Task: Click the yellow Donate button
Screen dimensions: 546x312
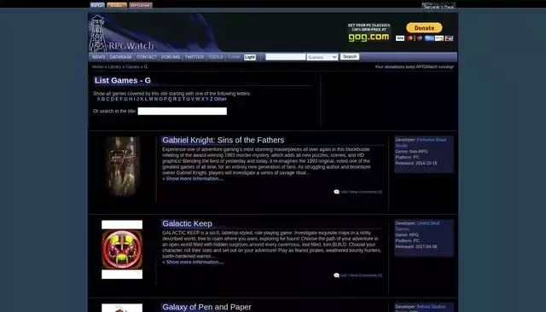Action: [424, 28]
